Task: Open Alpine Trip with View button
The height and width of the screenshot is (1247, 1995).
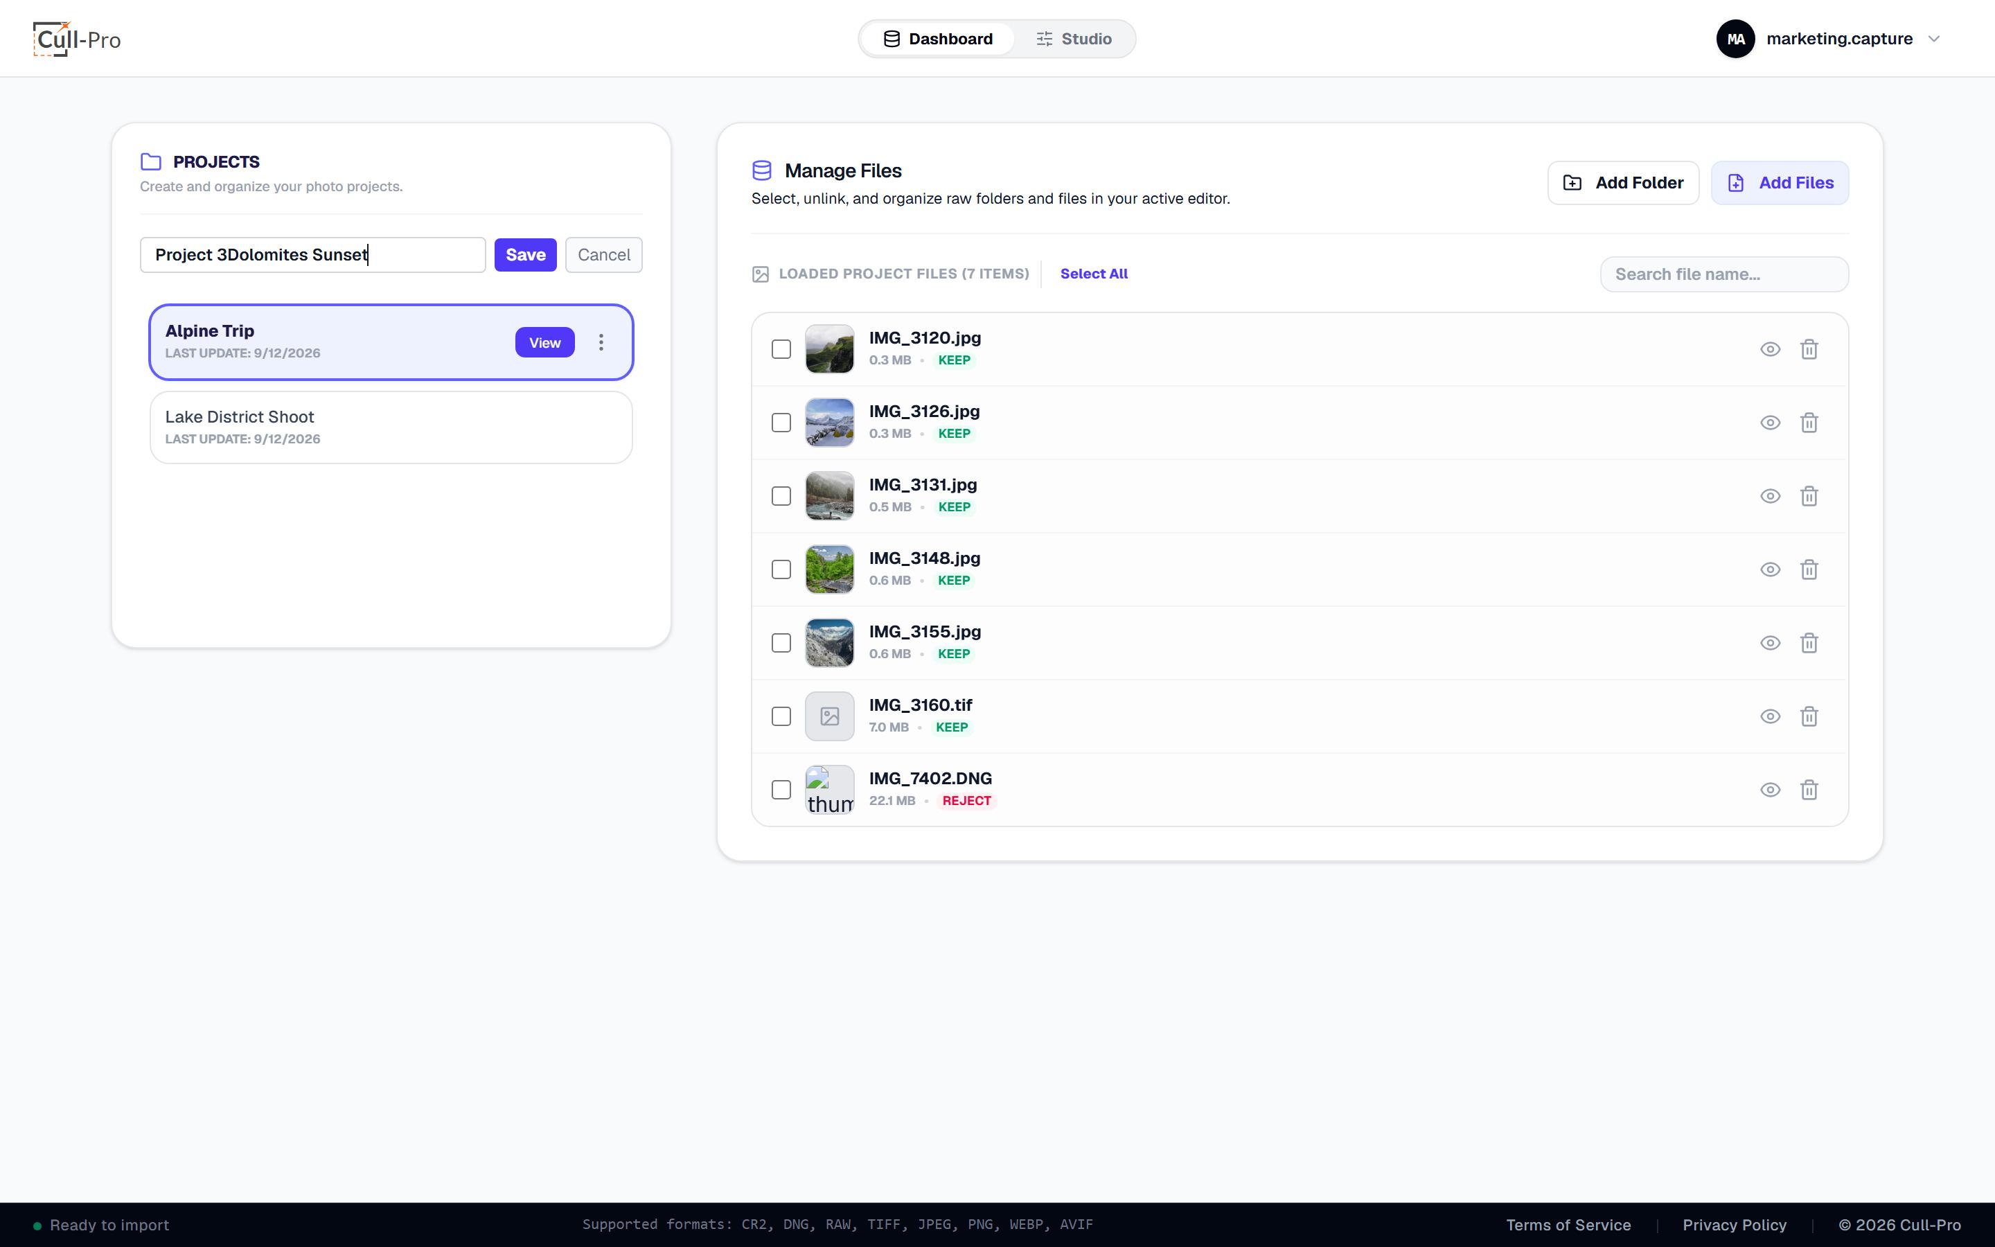Action: tap(544, 342)
